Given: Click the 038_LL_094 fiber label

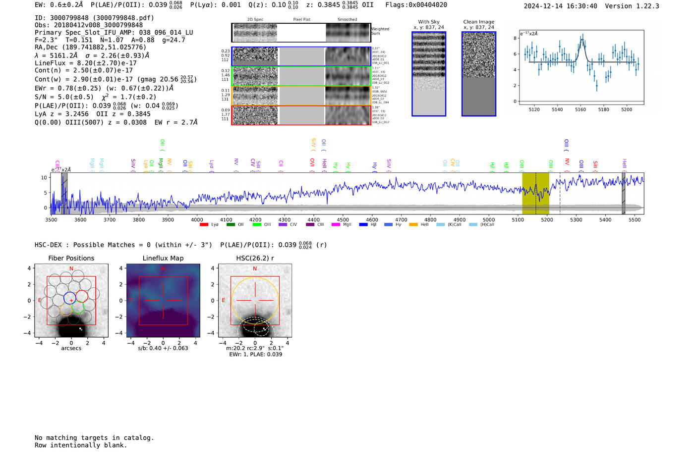Looking at the screenshot, I should click(381, 103).
